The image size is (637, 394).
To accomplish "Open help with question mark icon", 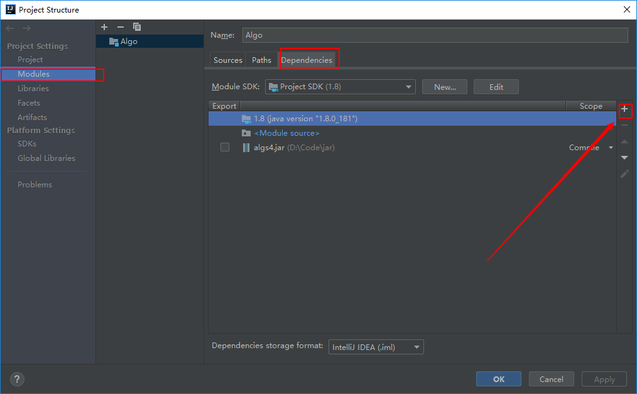I will pos(17,379).
